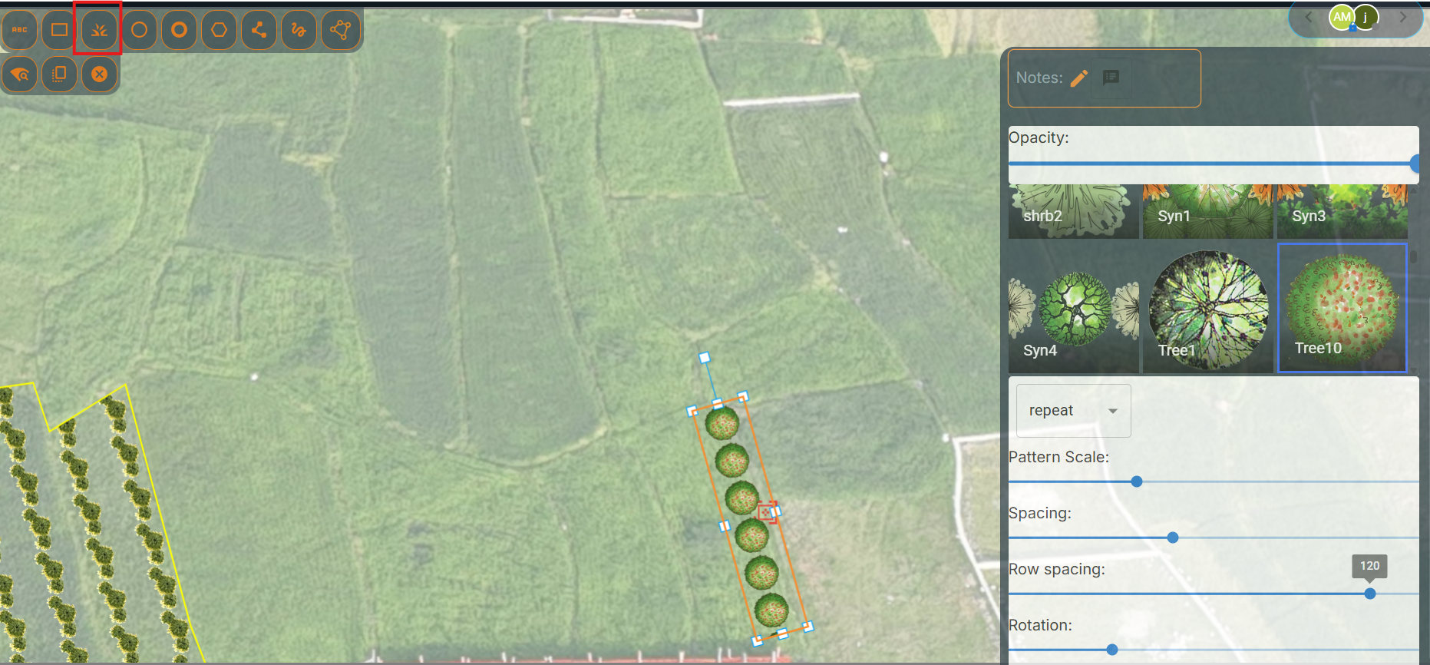Click the duplicate selection icon
The width and height of the screenshot is (1430, 665).
click(x=60, y=74)
